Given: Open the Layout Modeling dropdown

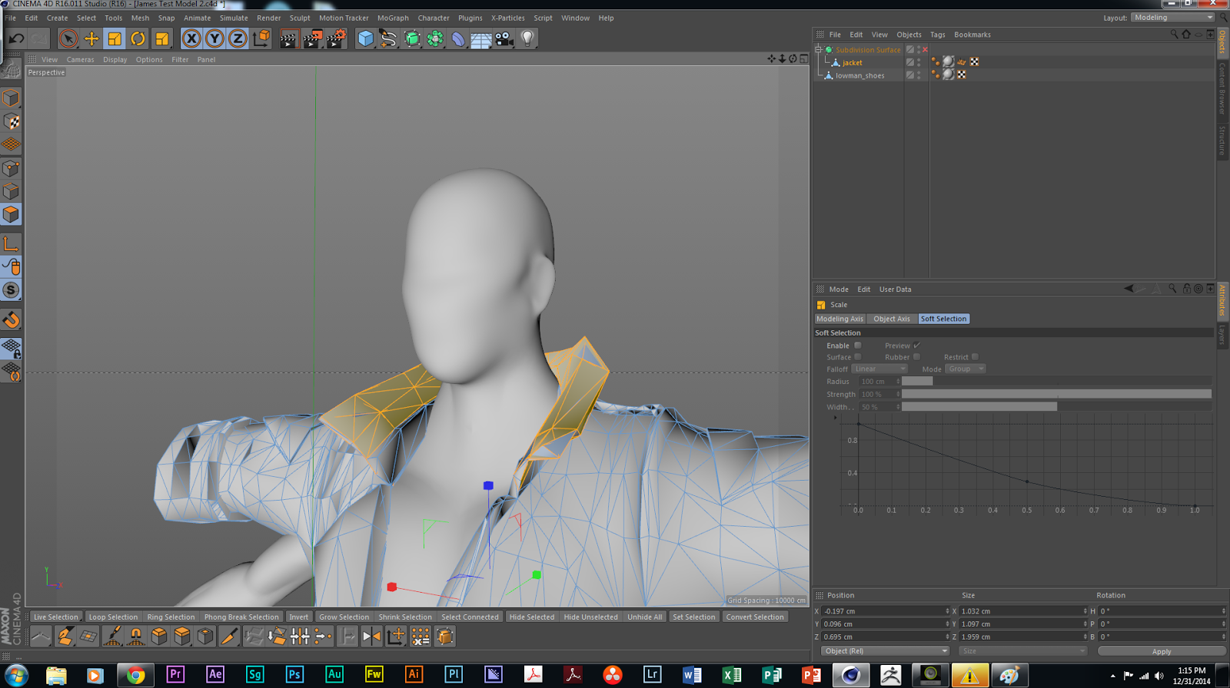Looking at the screenshot, I should tap(1172, 18).
